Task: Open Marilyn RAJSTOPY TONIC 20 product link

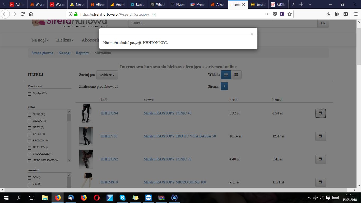Action: [167, 159]
